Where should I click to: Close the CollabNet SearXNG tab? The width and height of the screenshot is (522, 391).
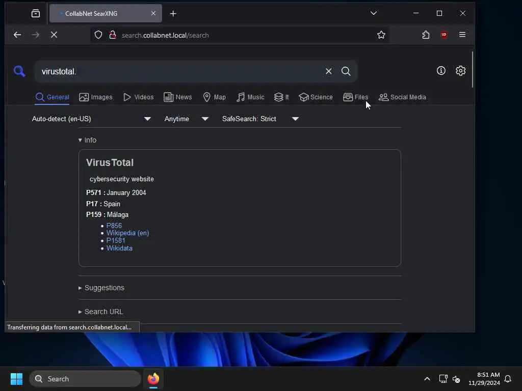click(x=153, y=13)
